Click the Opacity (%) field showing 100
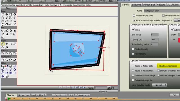This screenshot has height=101, width=180. (x=154, y=39)
